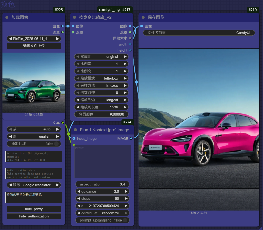Click collapse dot on 按宽高比缩放_V2 node
This screenshot has height=230, width=263.
pyautogui.click(x=74, y=17)
